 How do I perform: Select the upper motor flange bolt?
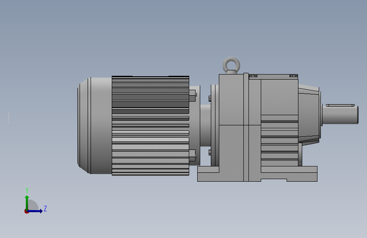[x=193, y=95]
